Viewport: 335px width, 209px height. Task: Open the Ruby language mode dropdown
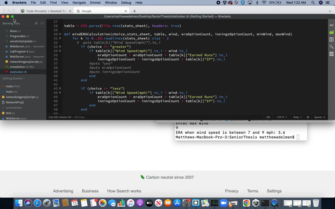click(x=298, y=117)
